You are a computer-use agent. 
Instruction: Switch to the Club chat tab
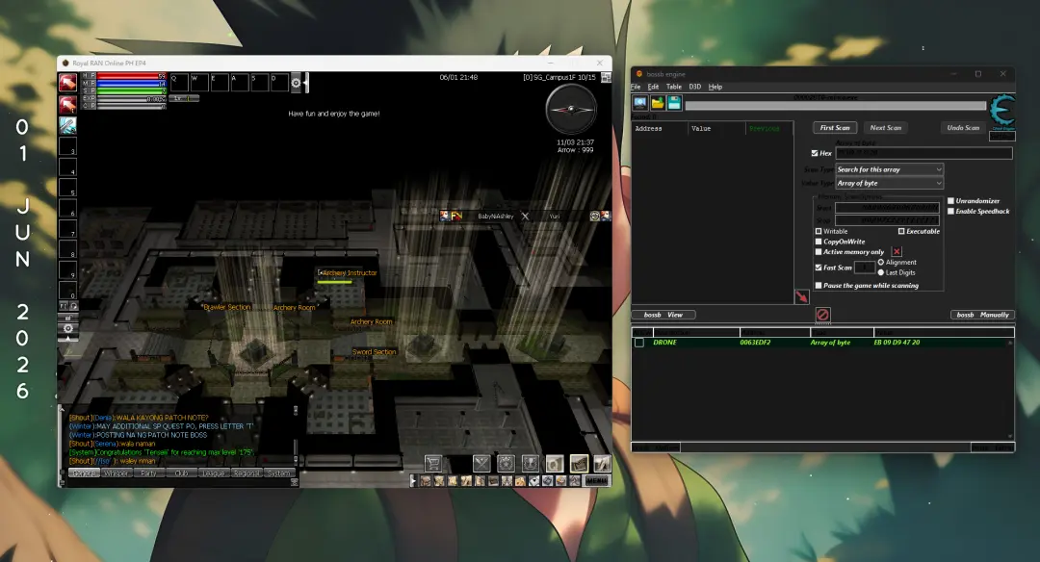[x=182, y=473]
